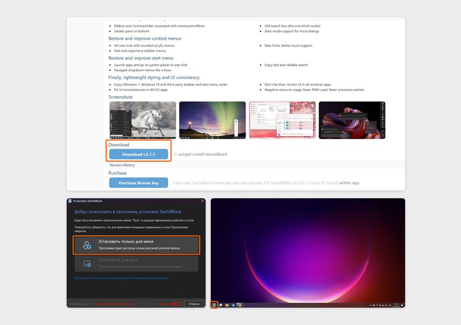The image size is (461, 325).
Task: Click 'Fix UI inconsistencies in Win32 apps' bullet
Action: (140, 90)
